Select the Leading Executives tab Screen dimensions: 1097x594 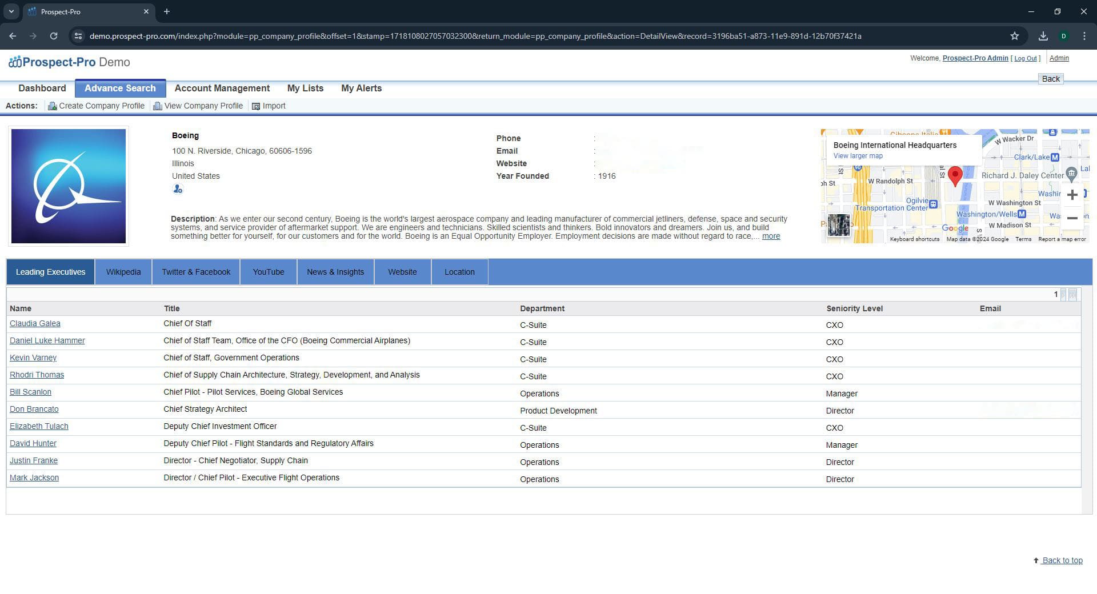coord(50,272)
